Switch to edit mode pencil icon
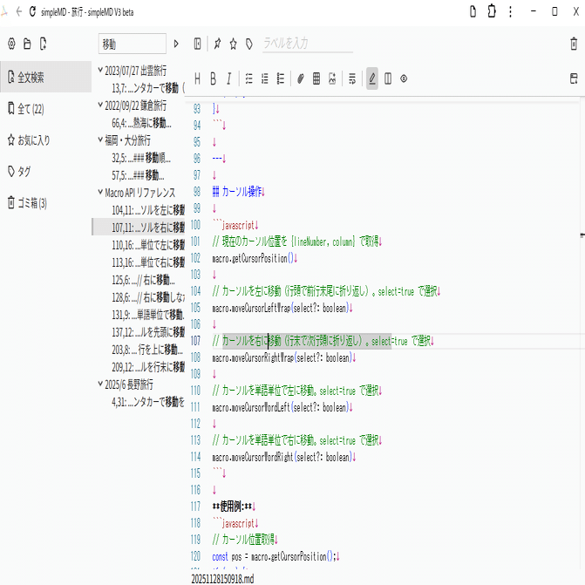Viewport: 585px width, 585px height. click(372, 78)
